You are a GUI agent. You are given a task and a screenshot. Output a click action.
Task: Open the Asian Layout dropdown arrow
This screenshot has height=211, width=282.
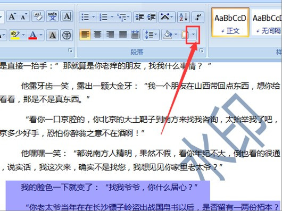tap(172, 16)
